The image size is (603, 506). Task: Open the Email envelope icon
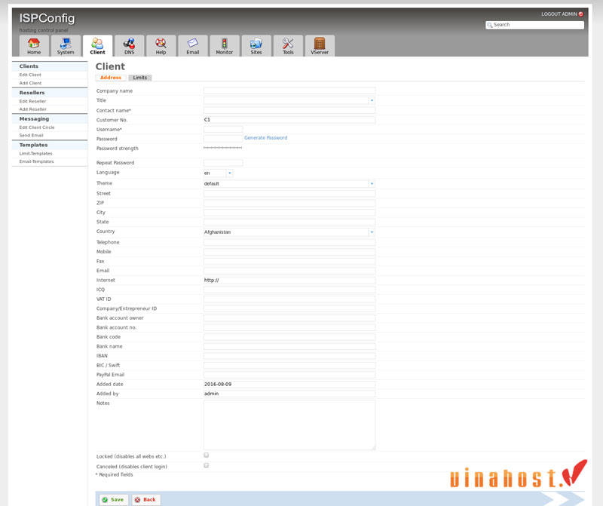tap(193, 43)
